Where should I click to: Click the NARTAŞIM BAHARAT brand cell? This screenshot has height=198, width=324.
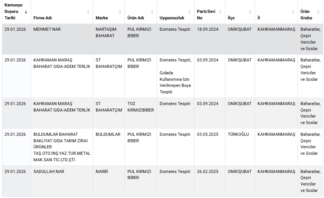(x=106, y=33)
